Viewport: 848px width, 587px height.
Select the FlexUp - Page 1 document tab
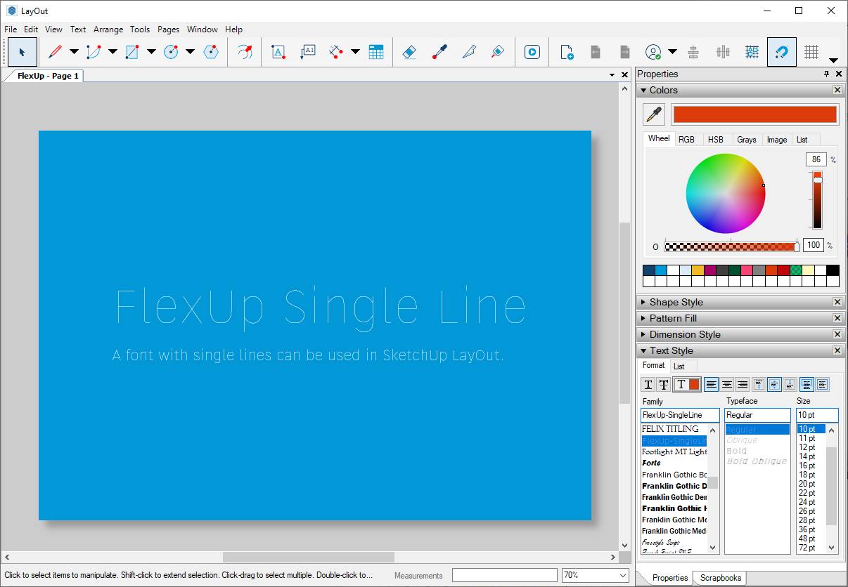pyautogui.click(x=48, y=76)
